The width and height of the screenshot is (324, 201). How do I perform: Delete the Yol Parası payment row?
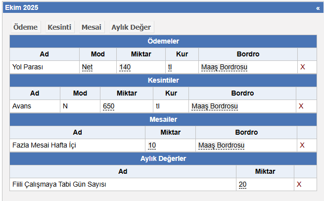303,67
